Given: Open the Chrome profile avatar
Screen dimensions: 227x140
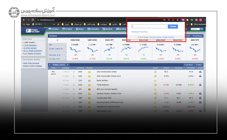Looking at the screenshot, I should pos(200,20).
